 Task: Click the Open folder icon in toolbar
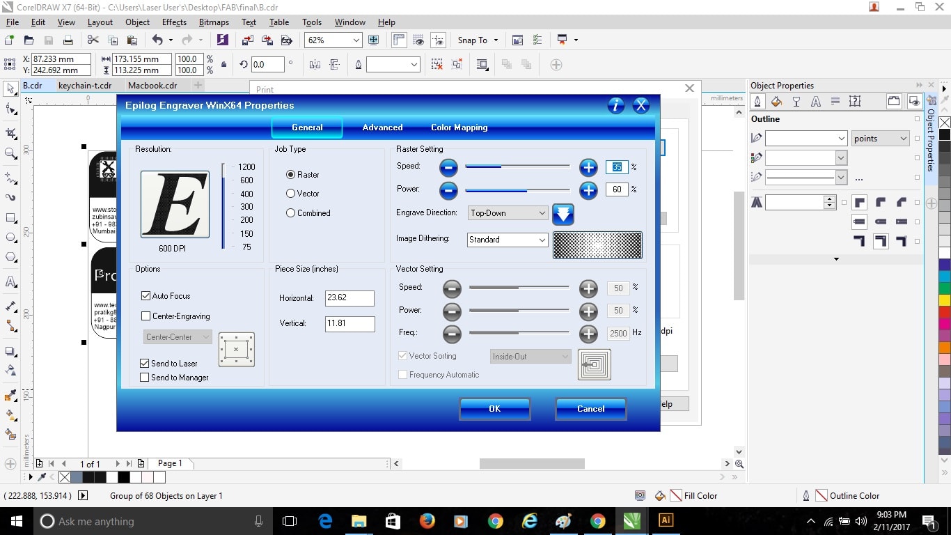point(29,40)
